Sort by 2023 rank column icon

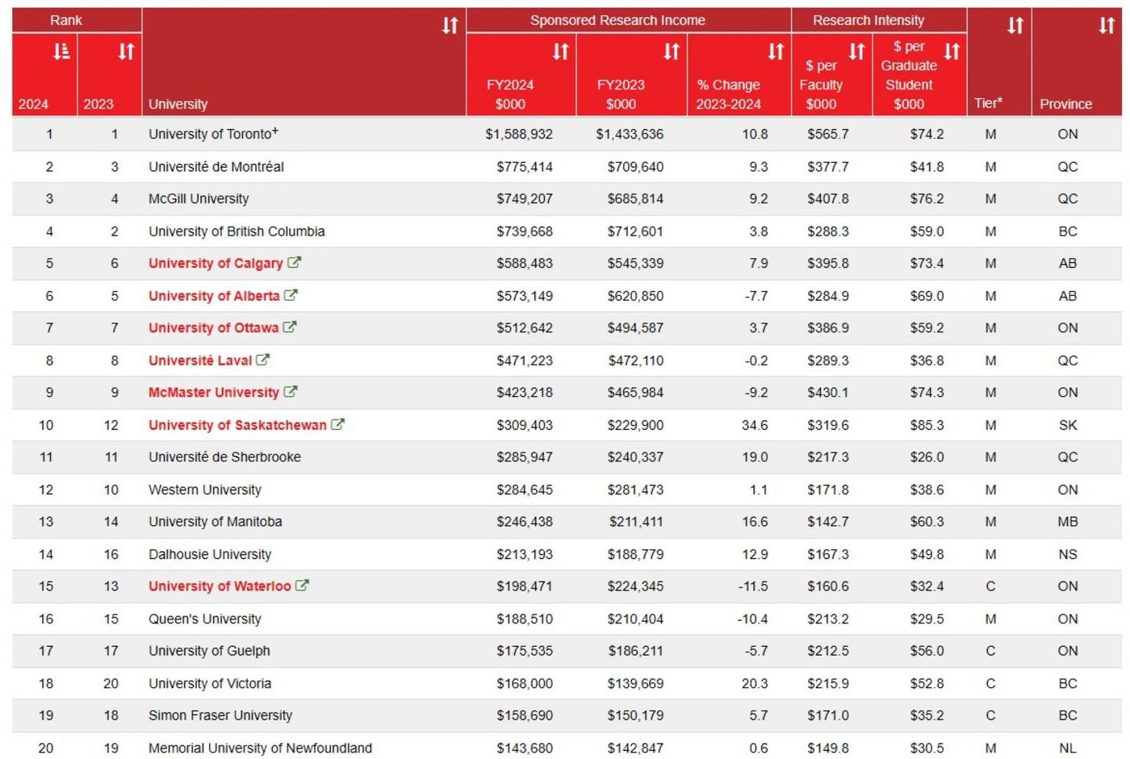click(126, 52)
